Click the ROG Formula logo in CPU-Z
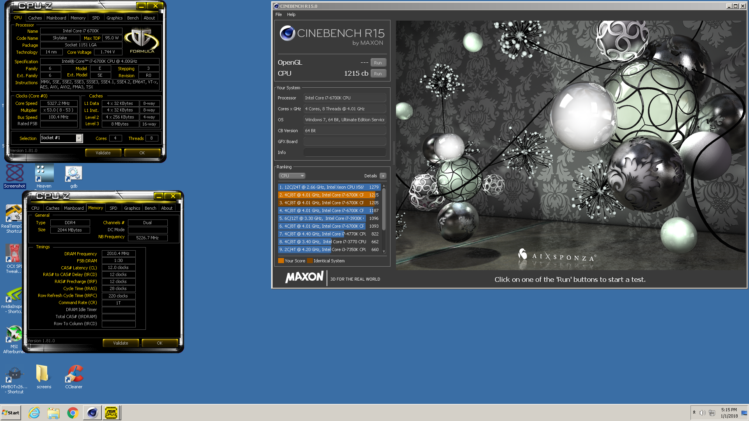 pos(142,40)
